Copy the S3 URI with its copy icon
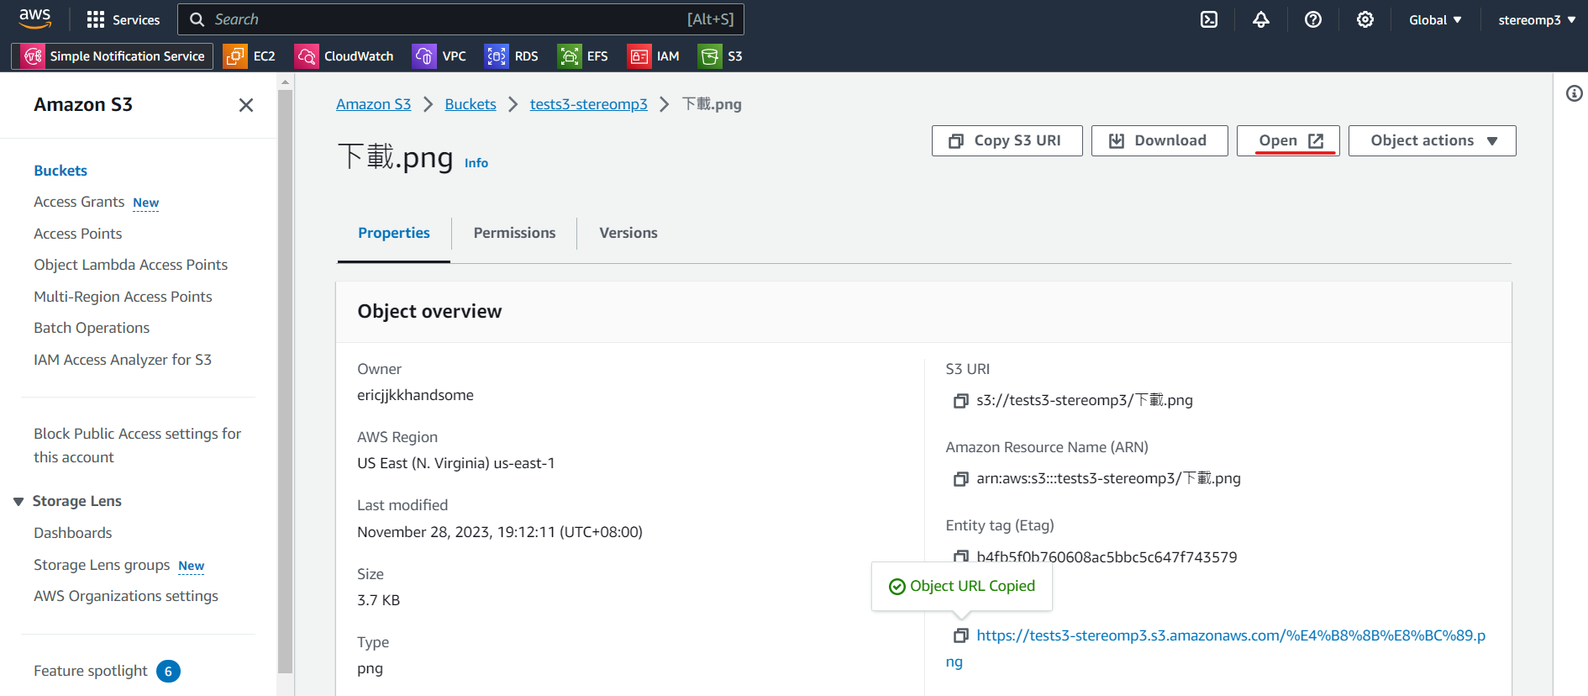The width and height of the screenshot is (1588, 696). (960, 401)
